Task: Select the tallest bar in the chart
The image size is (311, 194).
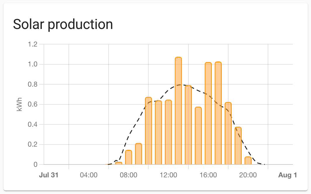Action: pyautogui.click(x=178, y=111)
